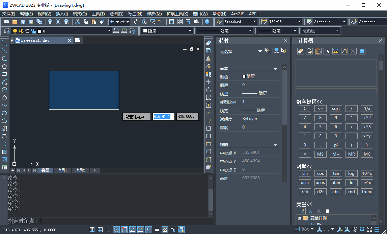Select the Rotate tool in the modify toolbar
The image size is (387, 234).
click(209, 90)
